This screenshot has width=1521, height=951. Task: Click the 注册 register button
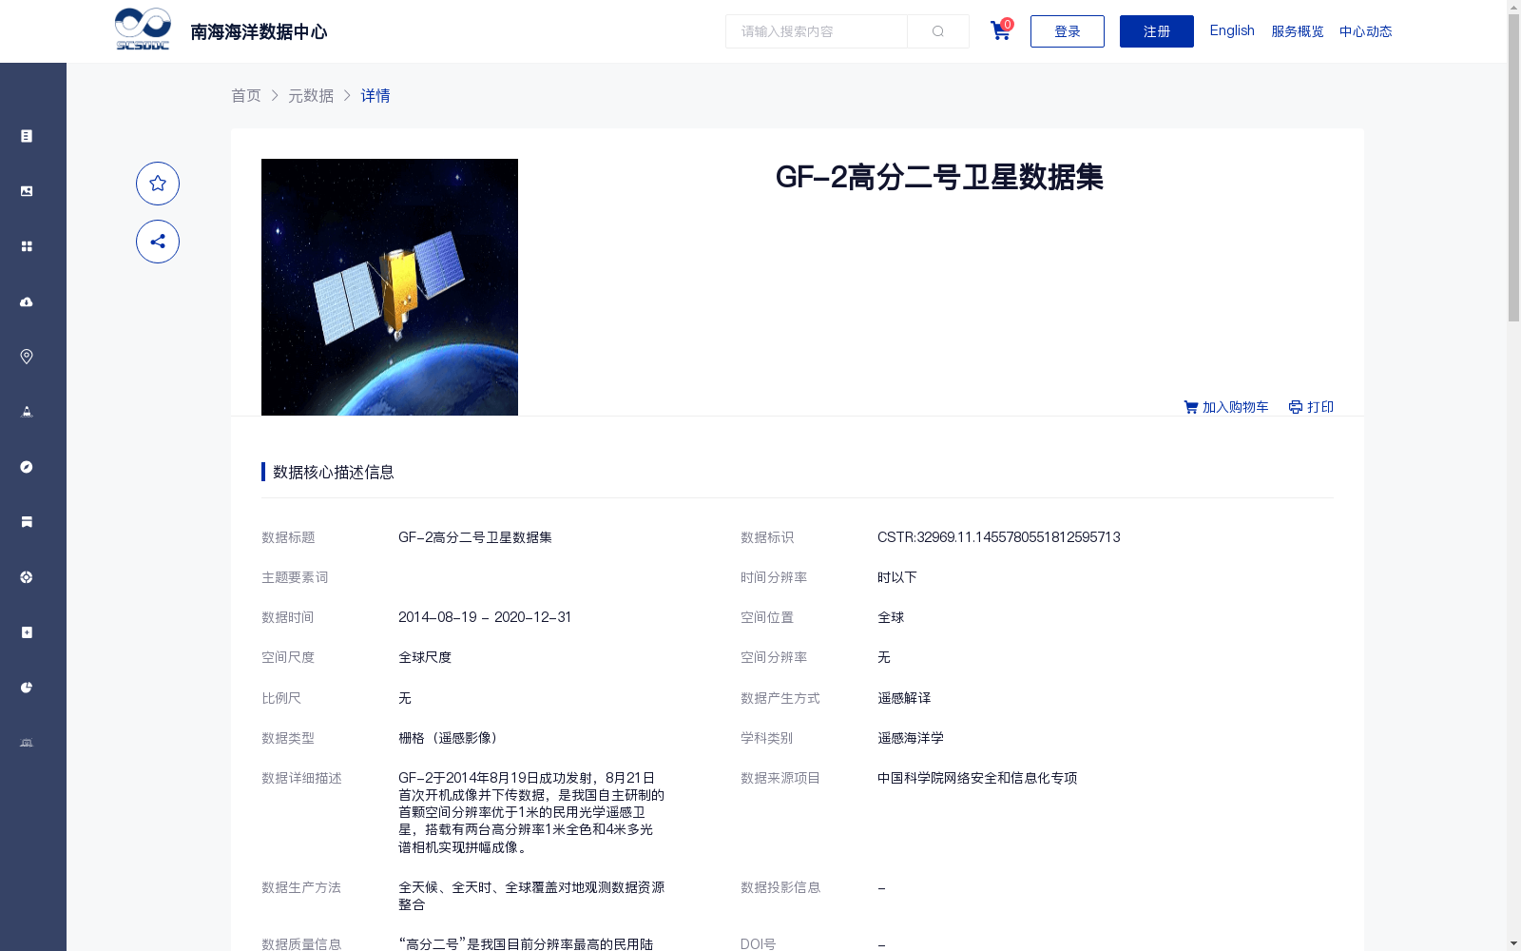(1157, 31)
